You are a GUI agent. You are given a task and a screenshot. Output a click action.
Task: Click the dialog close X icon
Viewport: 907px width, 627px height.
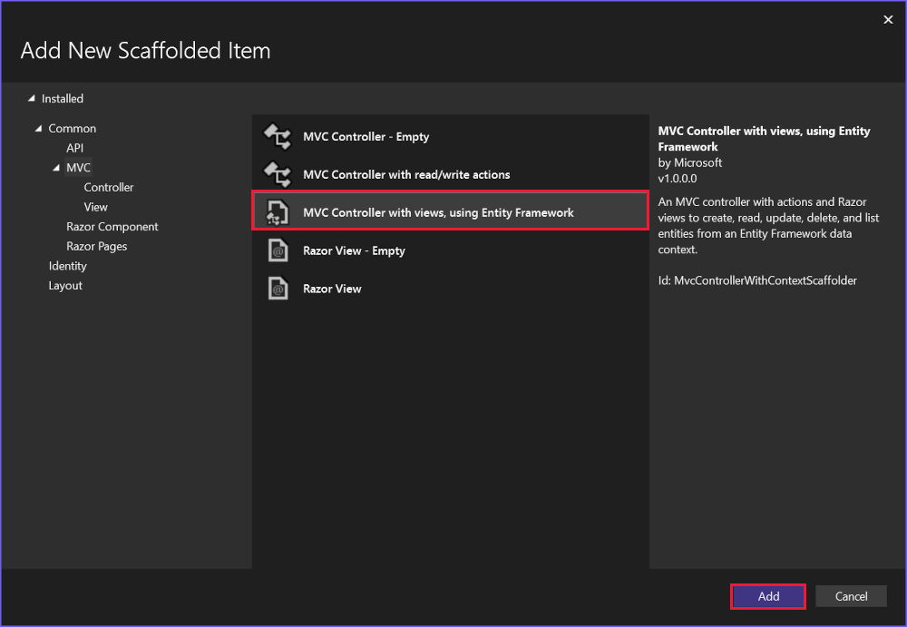888,19
